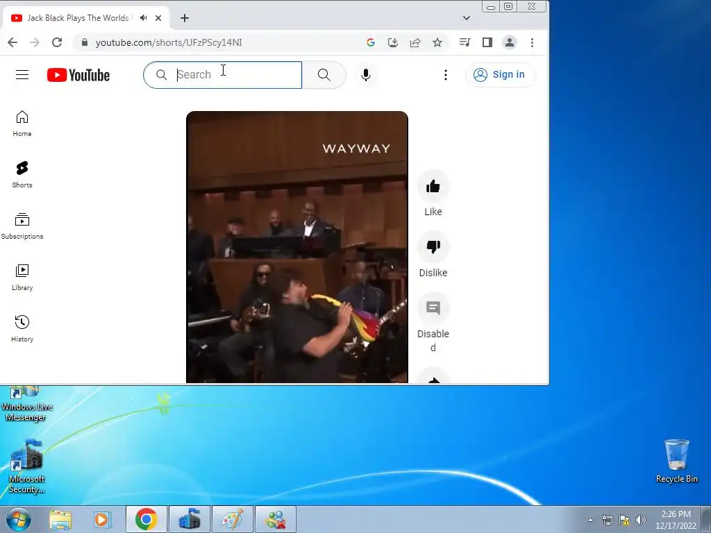Open Windows Live Messenger taskbar icon
The width and height of the screenshot is (711, 533).
(x=275, y=519)
